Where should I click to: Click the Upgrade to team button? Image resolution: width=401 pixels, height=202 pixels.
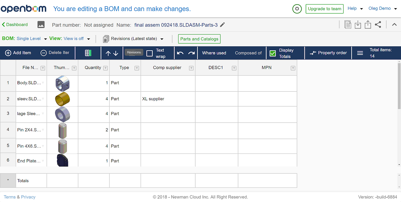click(325, 9)
